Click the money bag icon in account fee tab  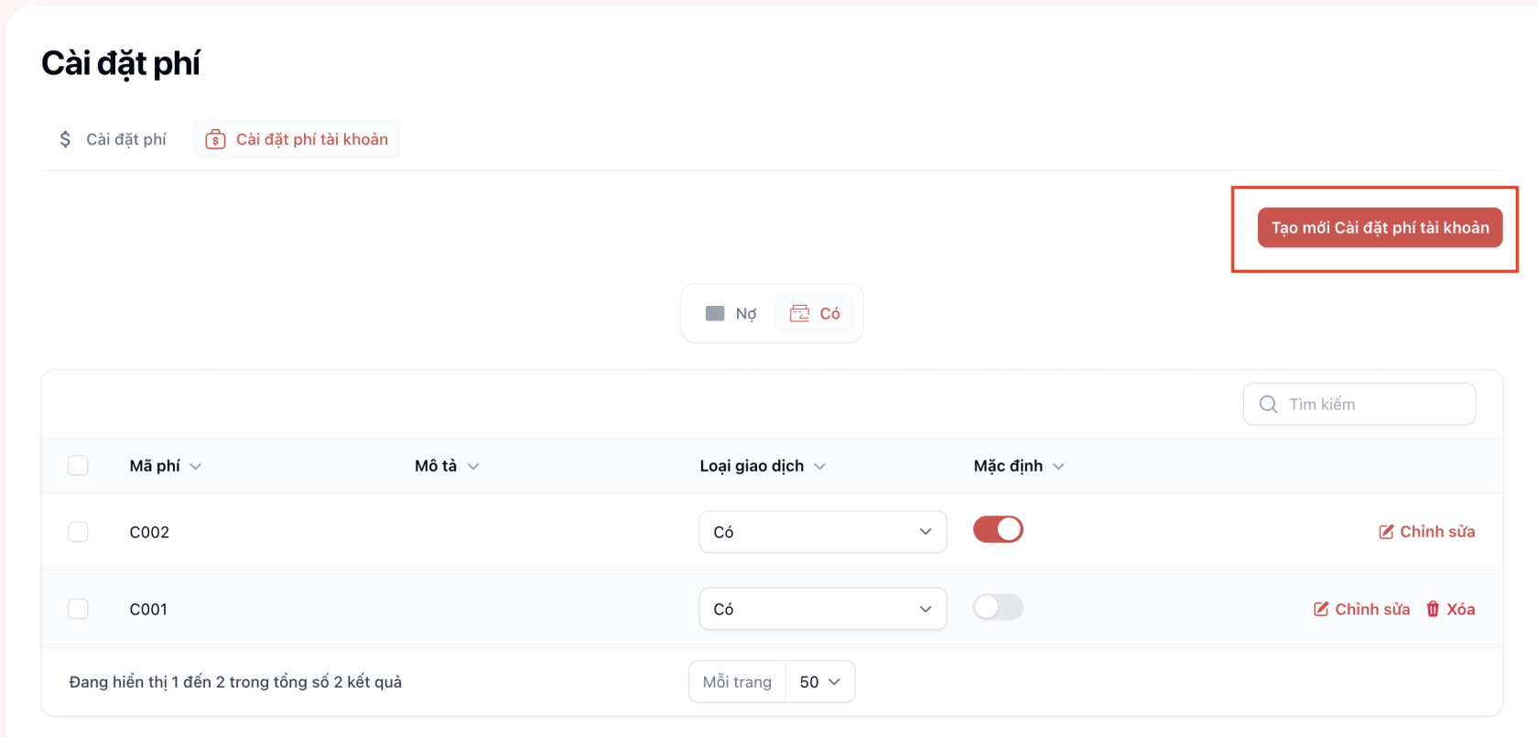[215, 139]
